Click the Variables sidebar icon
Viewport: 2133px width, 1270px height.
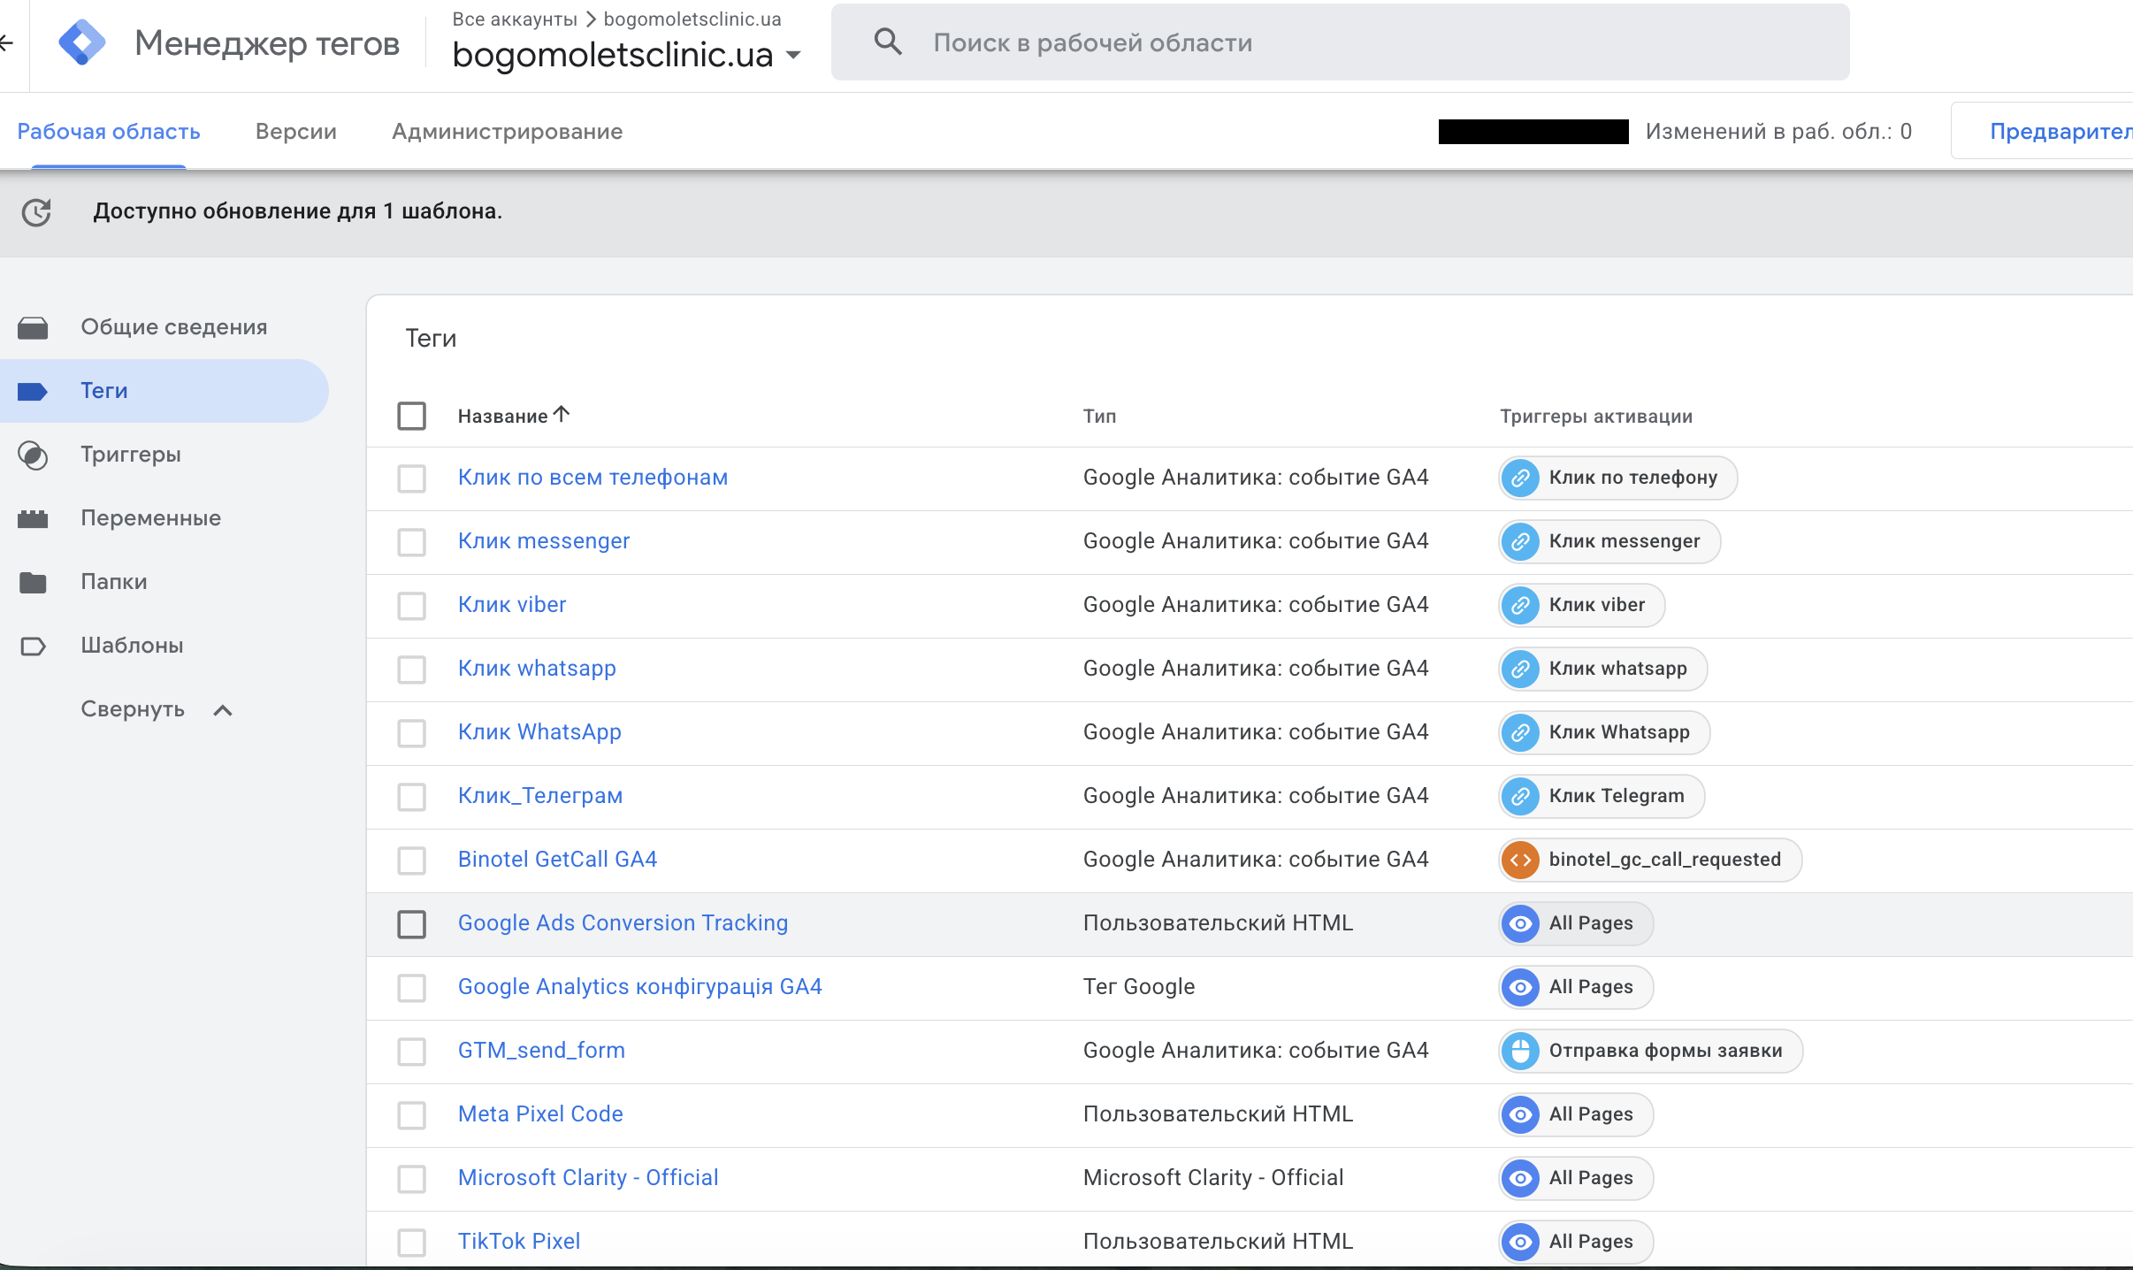click(x=33, y=518)
